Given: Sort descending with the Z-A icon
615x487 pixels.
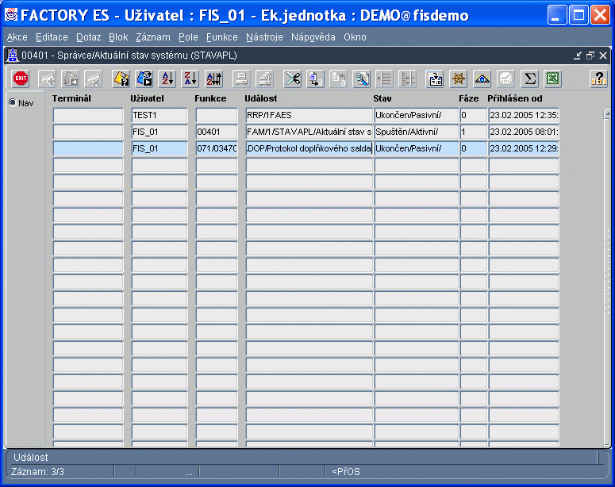Looking at the screenshot, I should point(190,79).
